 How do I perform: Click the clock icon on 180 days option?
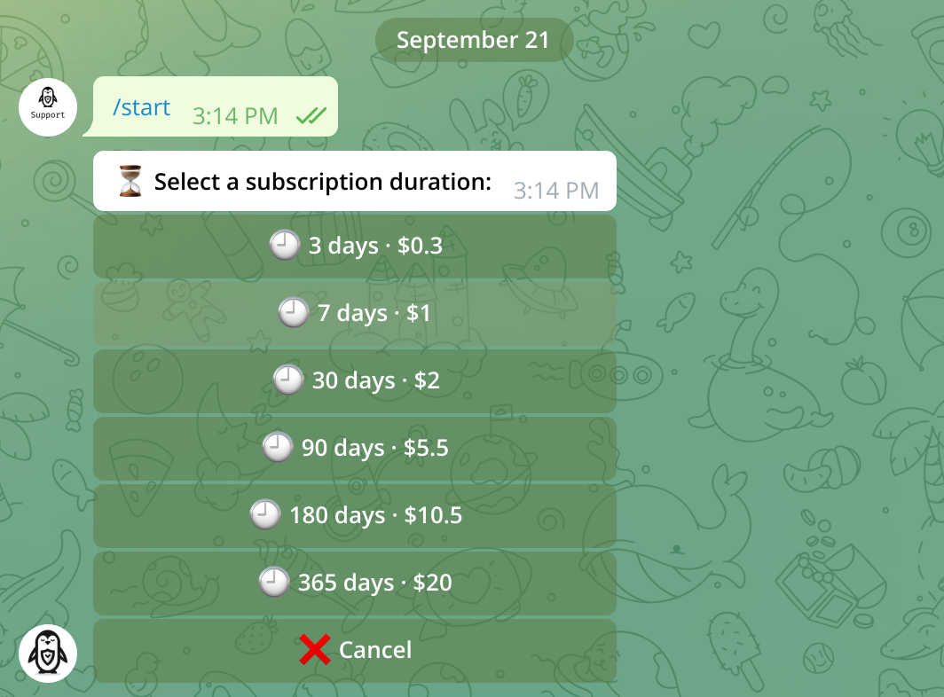pyautogui.click(x=265, y=515)
